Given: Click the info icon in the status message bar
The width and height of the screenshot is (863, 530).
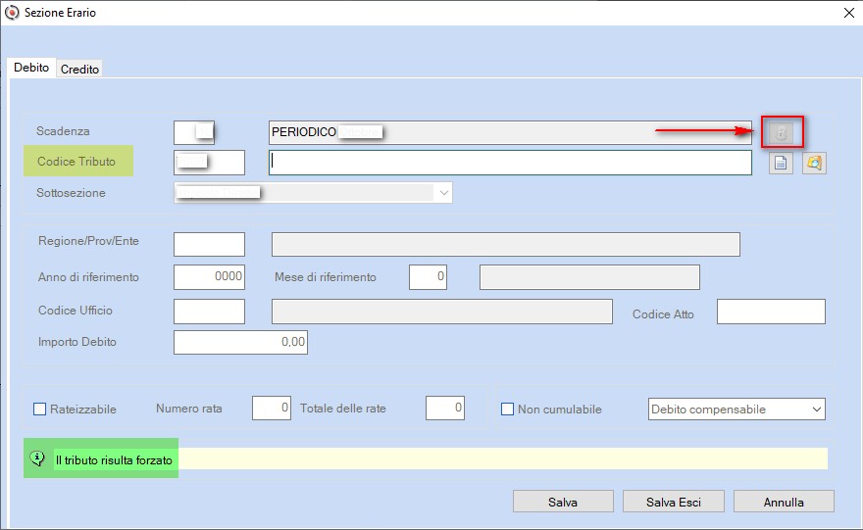Looking at the screenshot, I should click(38, 458).
